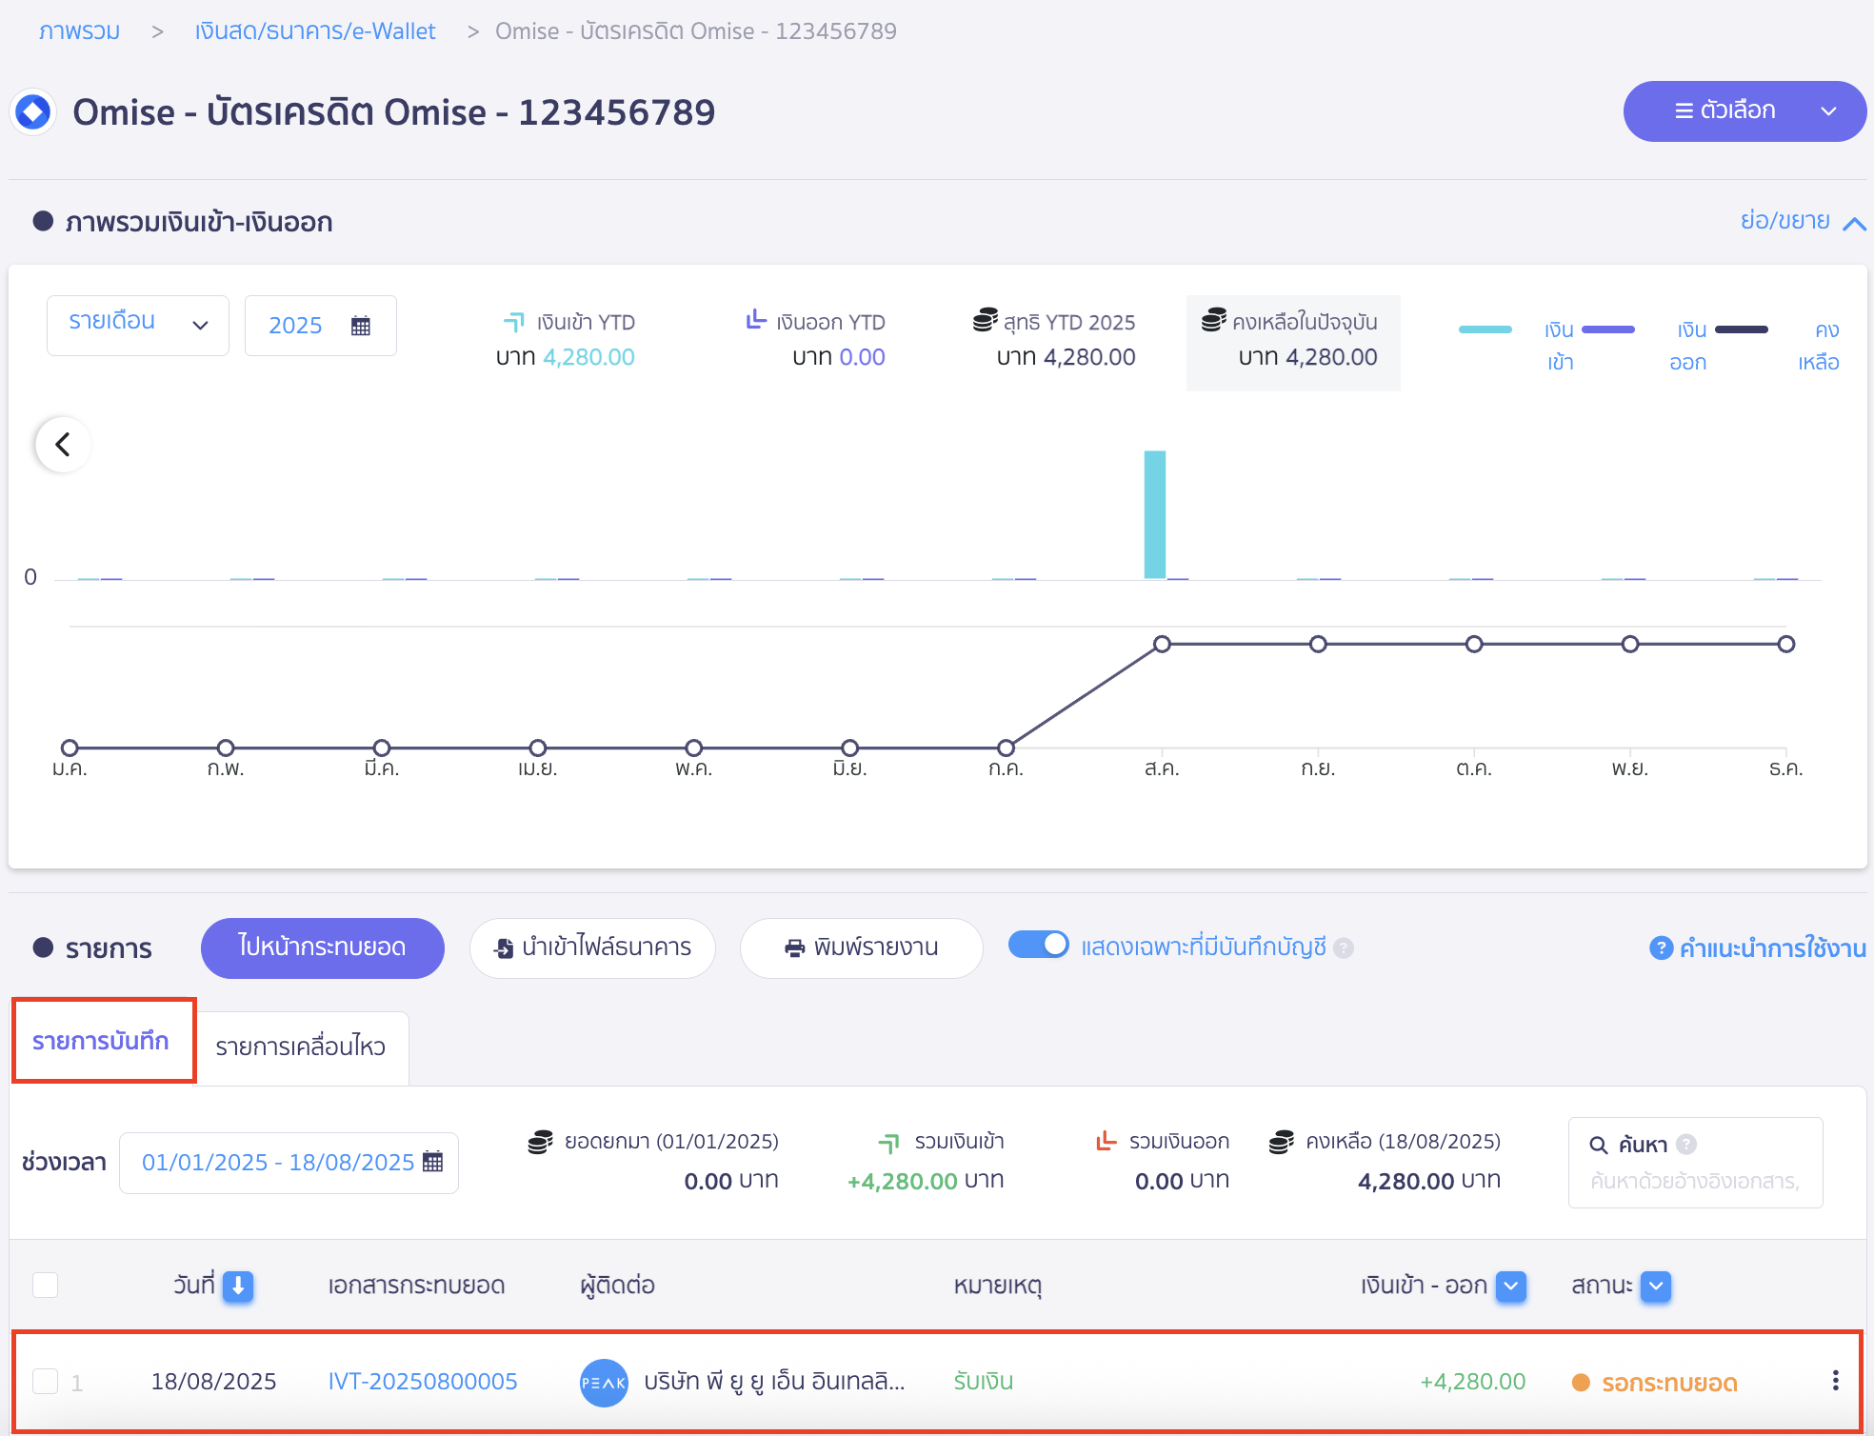Toggle แสดงเฉพาะที่มีบันทึกบัญชี switch

[x=1039, y=945]
